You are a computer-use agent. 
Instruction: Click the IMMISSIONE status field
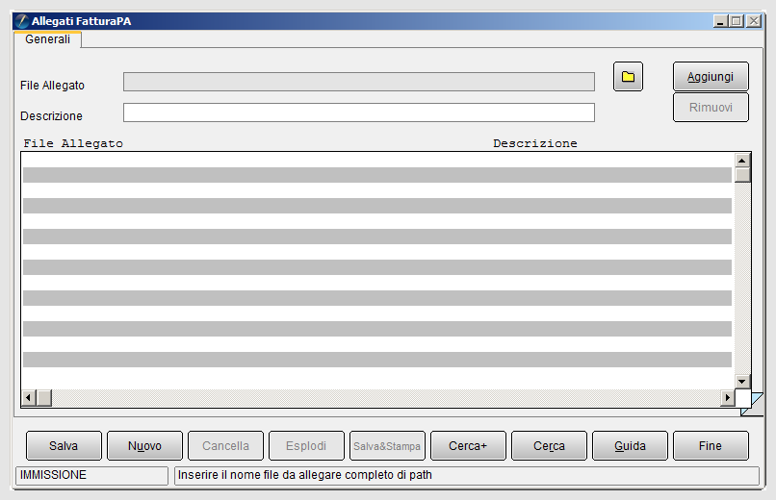point(92,475)
